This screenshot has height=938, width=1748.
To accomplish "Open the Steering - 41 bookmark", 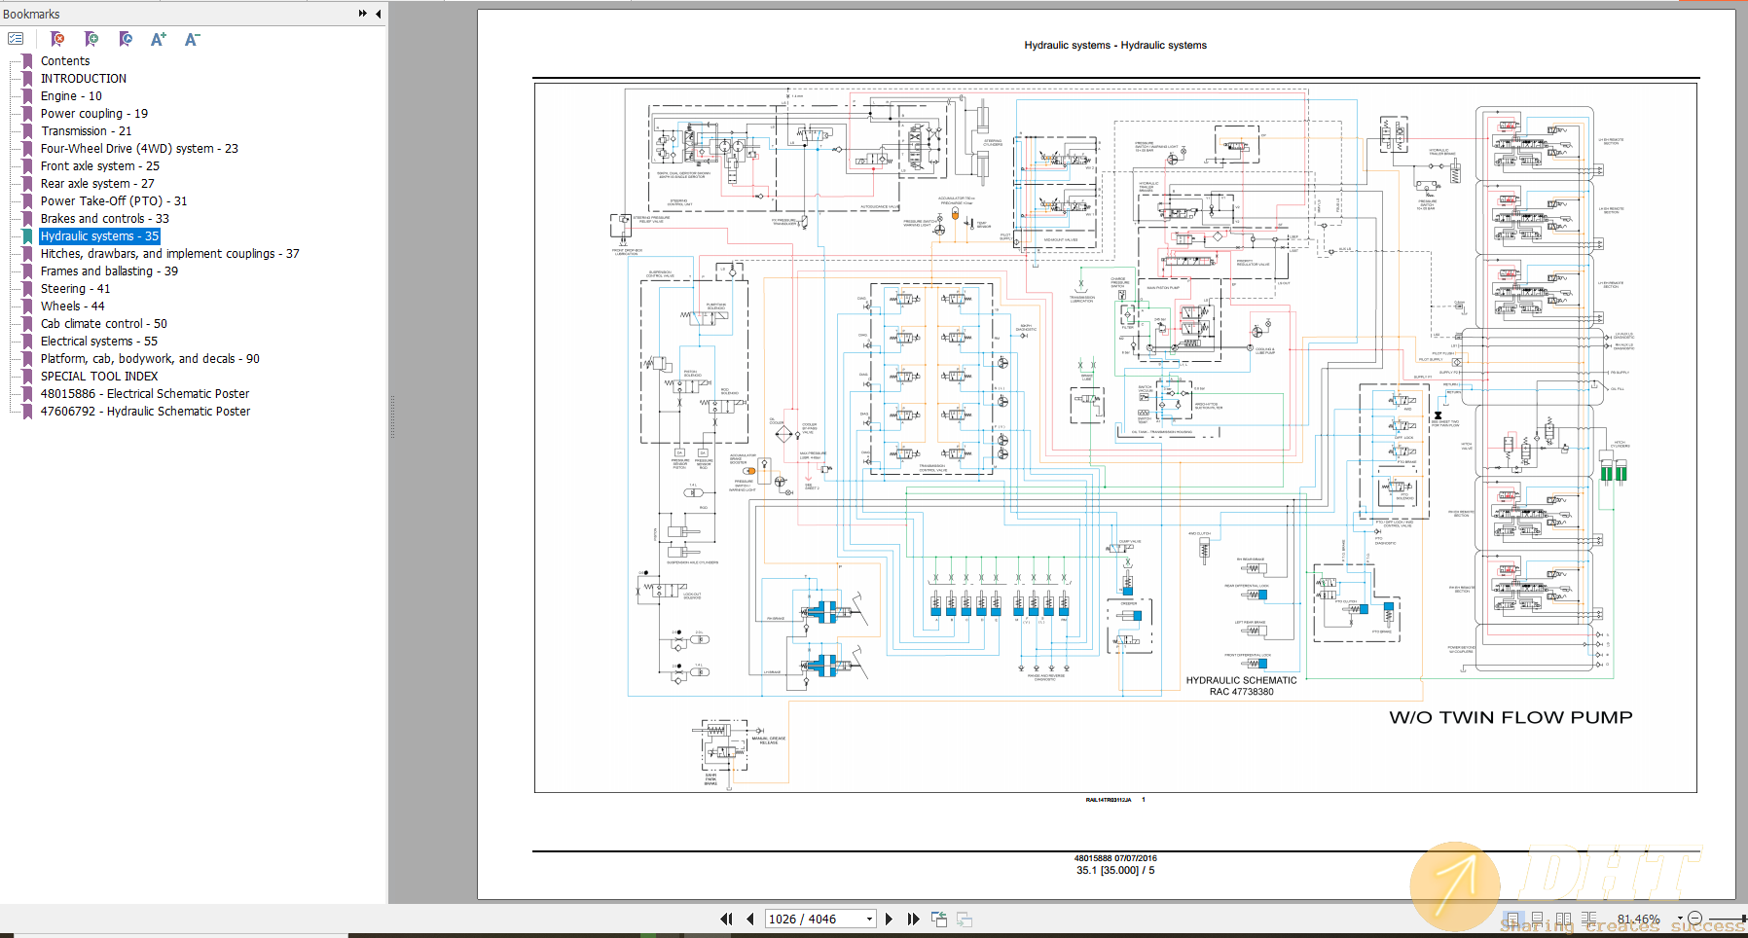I will point(75,288).
